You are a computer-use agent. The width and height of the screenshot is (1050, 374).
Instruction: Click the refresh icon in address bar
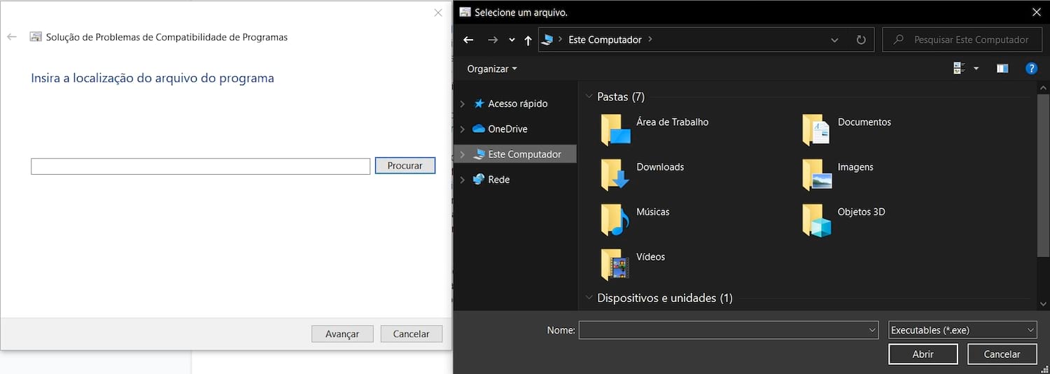click(861, 40)
